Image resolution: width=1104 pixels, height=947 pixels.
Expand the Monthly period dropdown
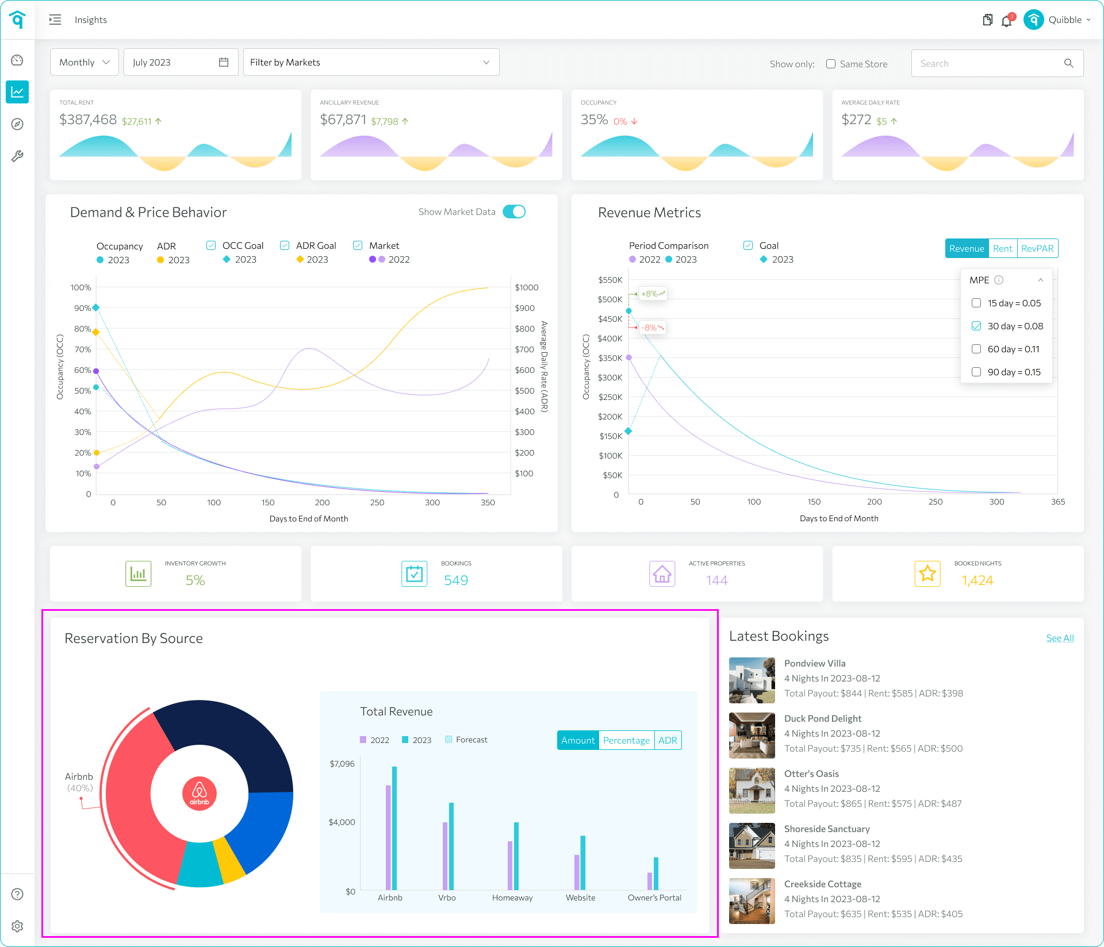pyautogui.click(x=85, y=62)
